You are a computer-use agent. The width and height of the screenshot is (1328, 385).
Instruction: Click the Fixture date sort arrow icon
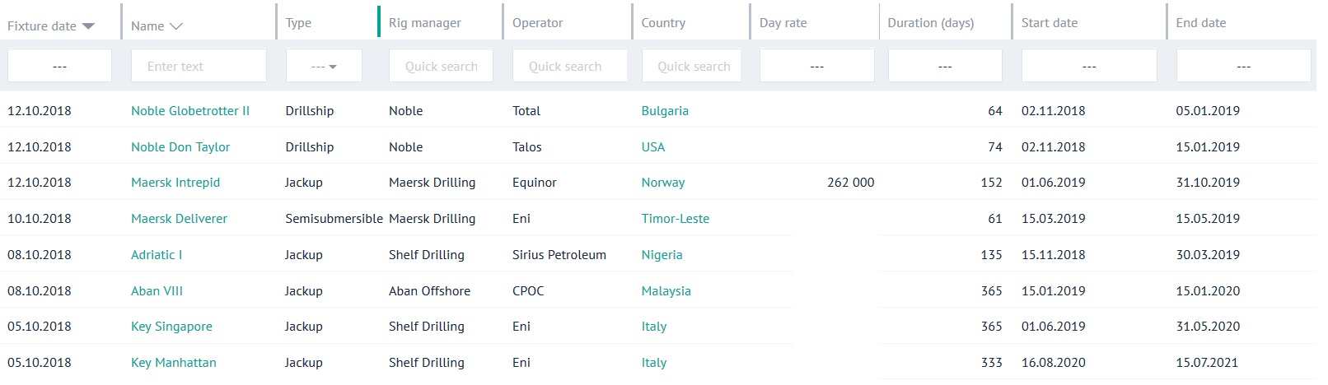(x=88, y=26)
